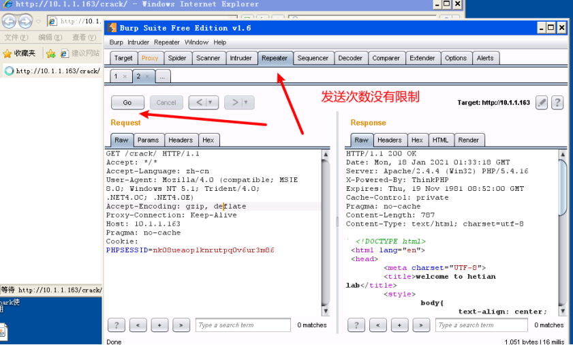This screenshot has width=573, height=345.
Task: Select the Scanner tab
Action: pyautogui.click(x=208, y=58)
